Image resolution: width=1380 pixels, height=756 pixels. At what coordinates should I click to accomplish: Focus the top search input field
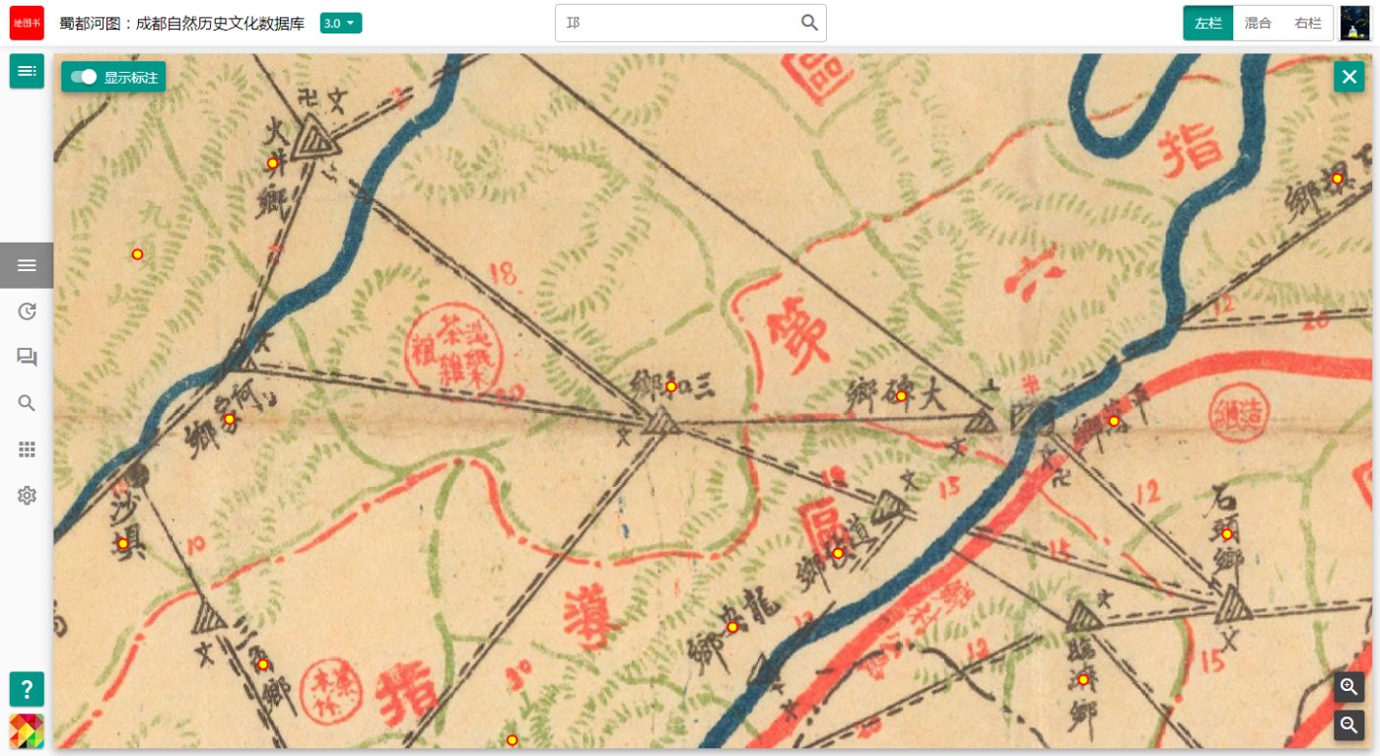678,23
